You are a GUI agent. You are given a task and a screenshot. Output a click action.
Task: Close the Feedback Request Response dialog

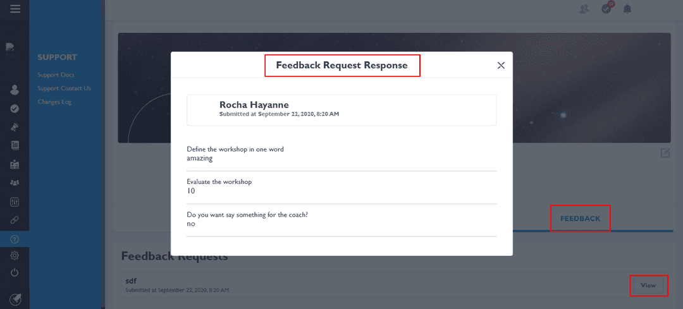(x=501, y=65)
